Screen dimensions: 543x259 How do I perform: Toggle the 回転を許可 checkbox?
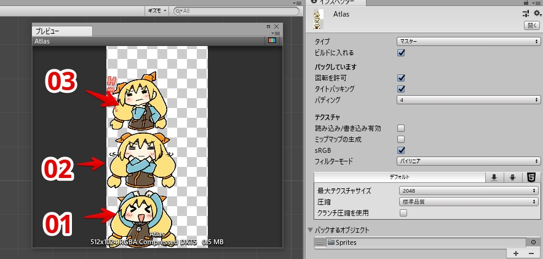401,78
